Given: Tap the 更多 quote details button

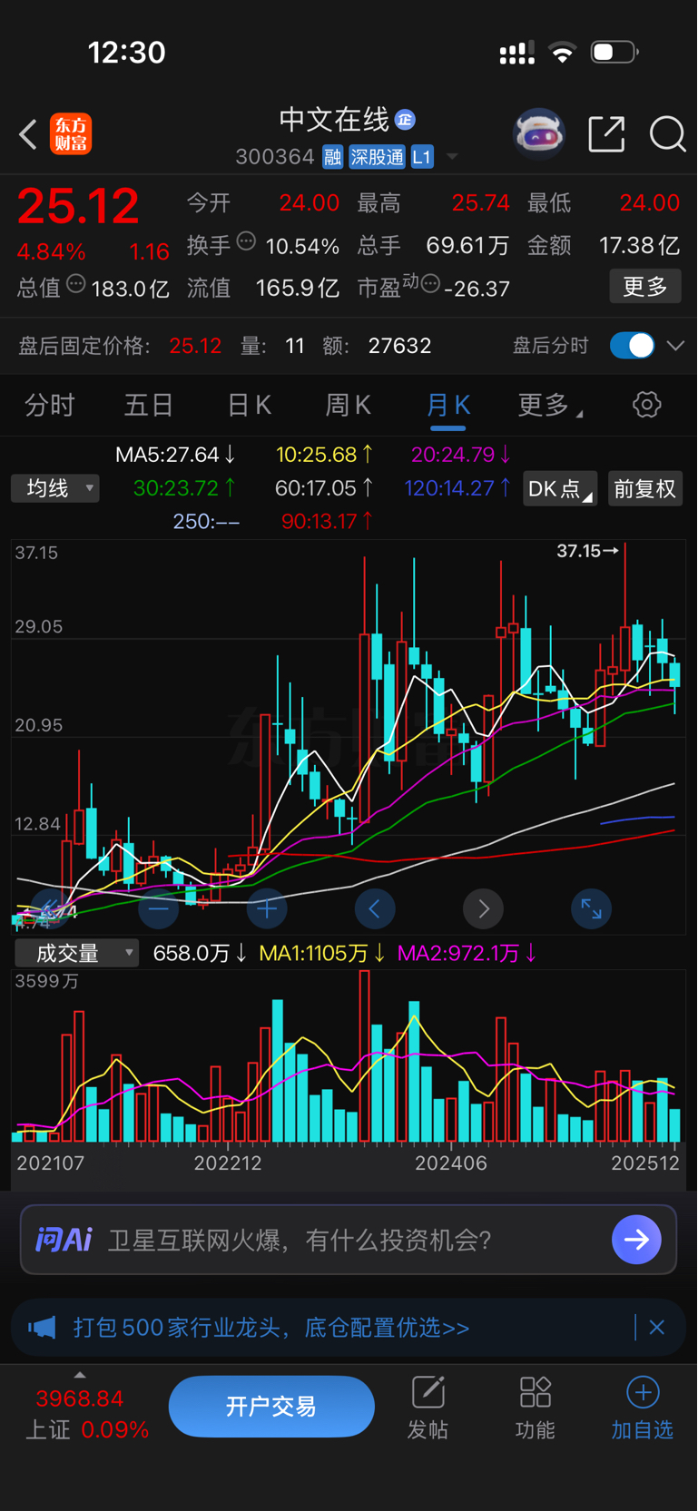Looking at the screenshot, I should [645, 287].
